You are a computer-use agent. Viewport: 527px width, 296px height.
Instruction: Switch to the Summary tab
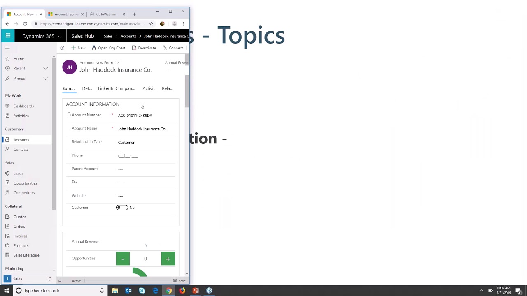[68, 88]
